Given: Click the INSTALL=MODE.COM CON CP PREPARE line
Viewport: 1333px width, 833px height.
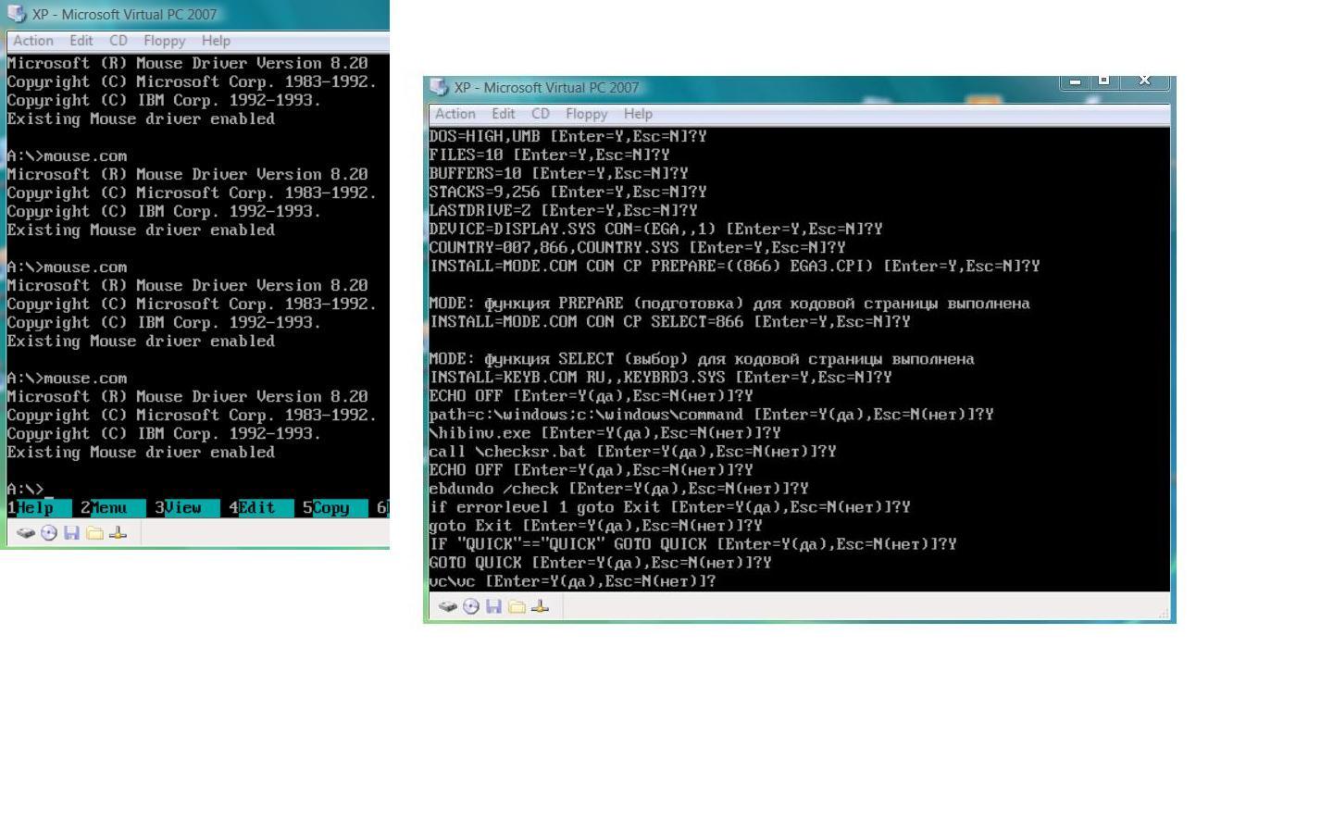Looking at the screenshot, I should pos(734,266).
